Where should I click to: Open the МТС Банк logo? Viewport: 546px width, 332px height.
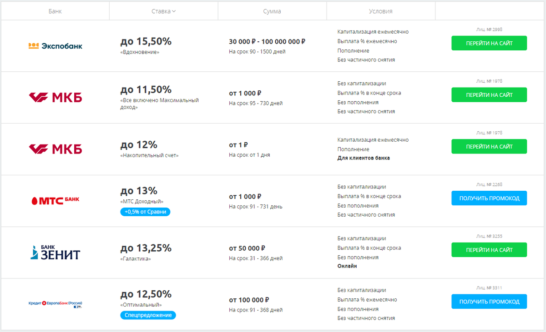[x=55, y=200]
